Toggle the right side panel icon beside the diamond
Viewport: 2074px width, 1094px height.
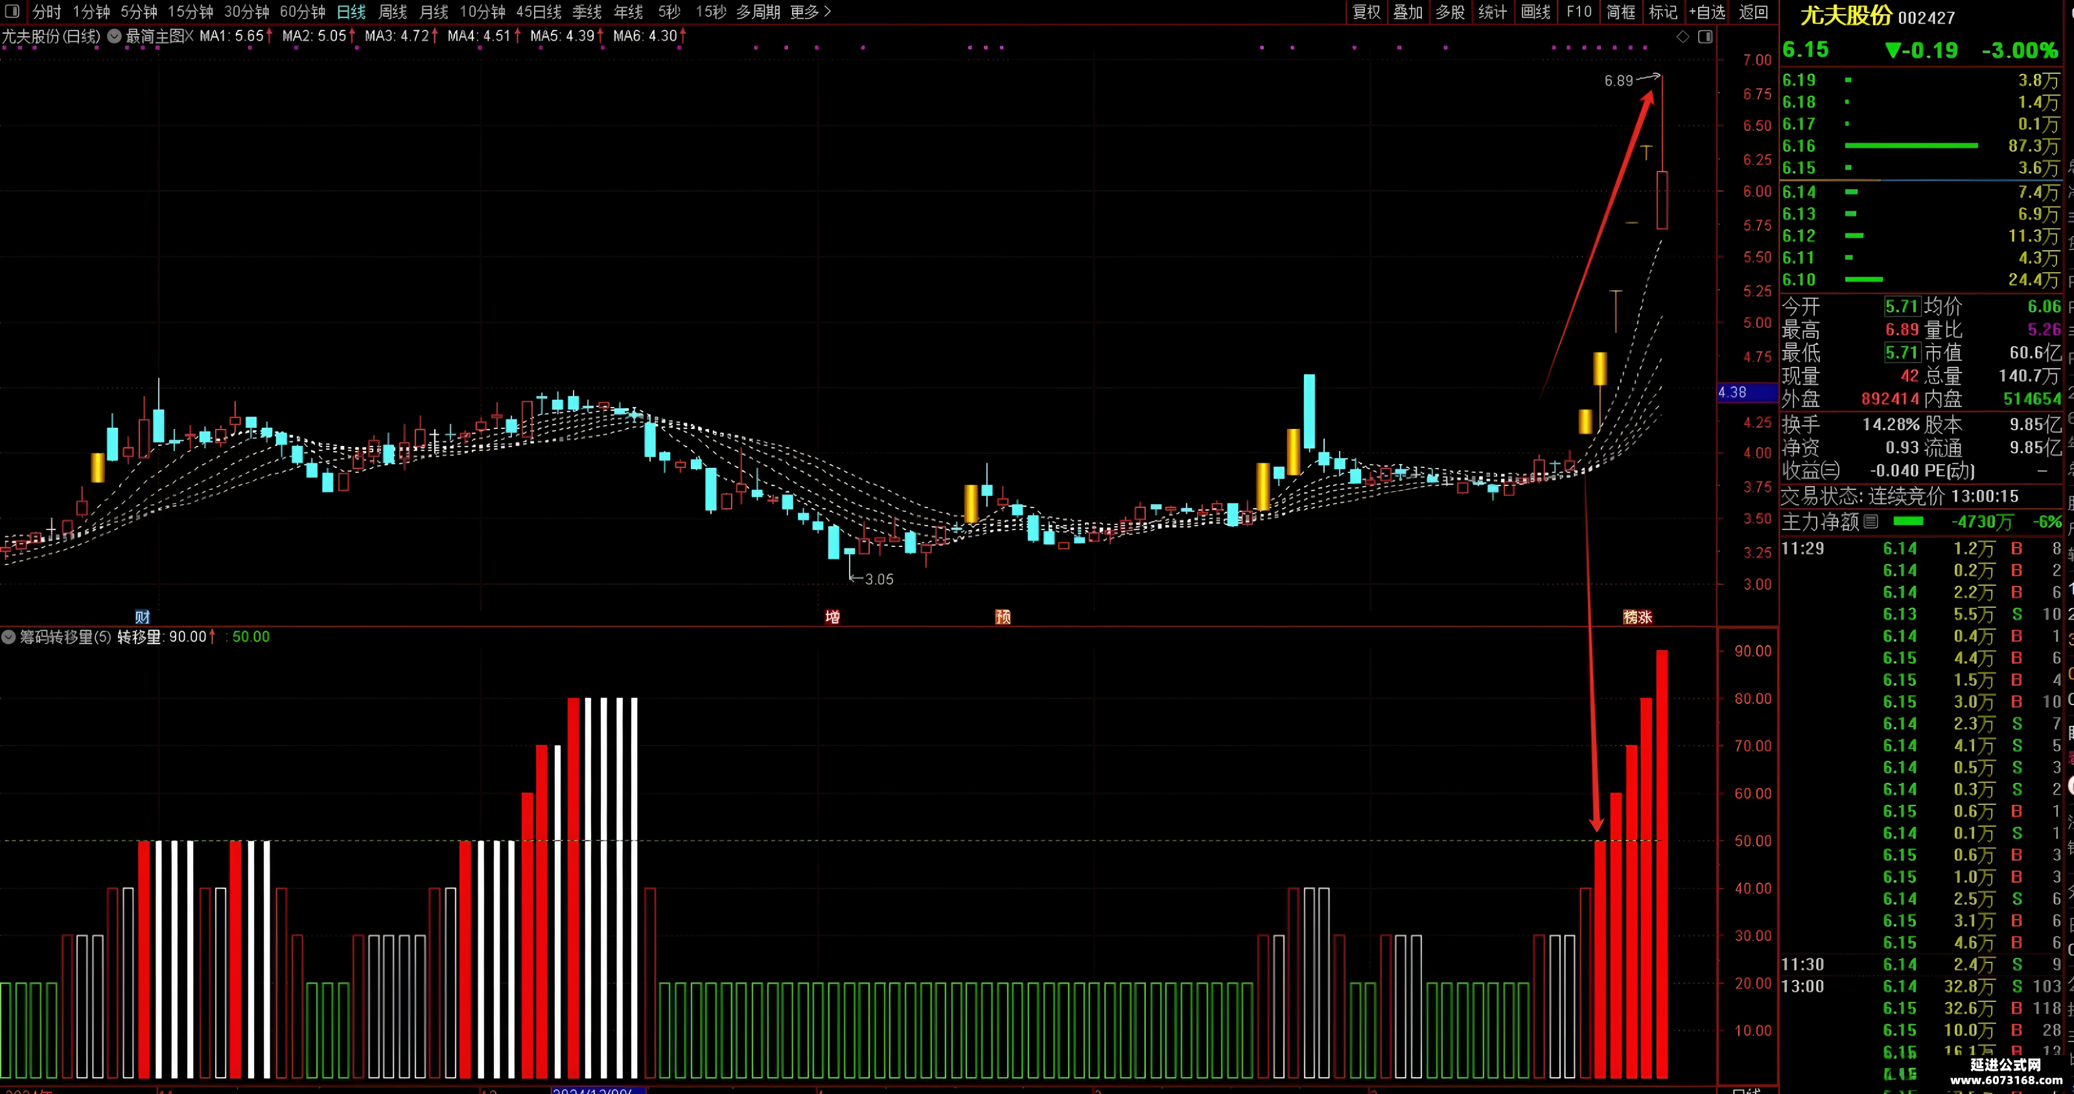click(x=1705, y=37)
